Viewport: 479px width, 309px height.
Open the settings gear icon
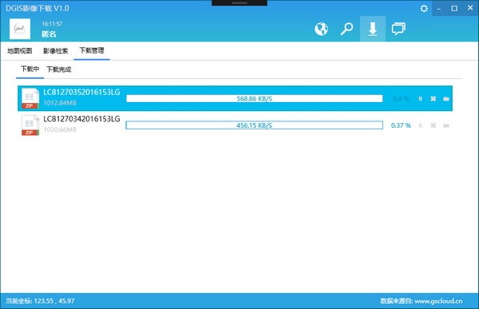point(424,8)
